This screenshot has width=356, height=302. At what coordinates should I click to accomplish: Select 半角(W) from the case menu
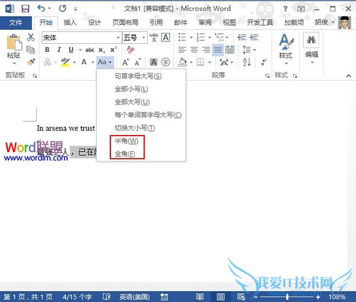pyautogui.click(x=126, y=141)
